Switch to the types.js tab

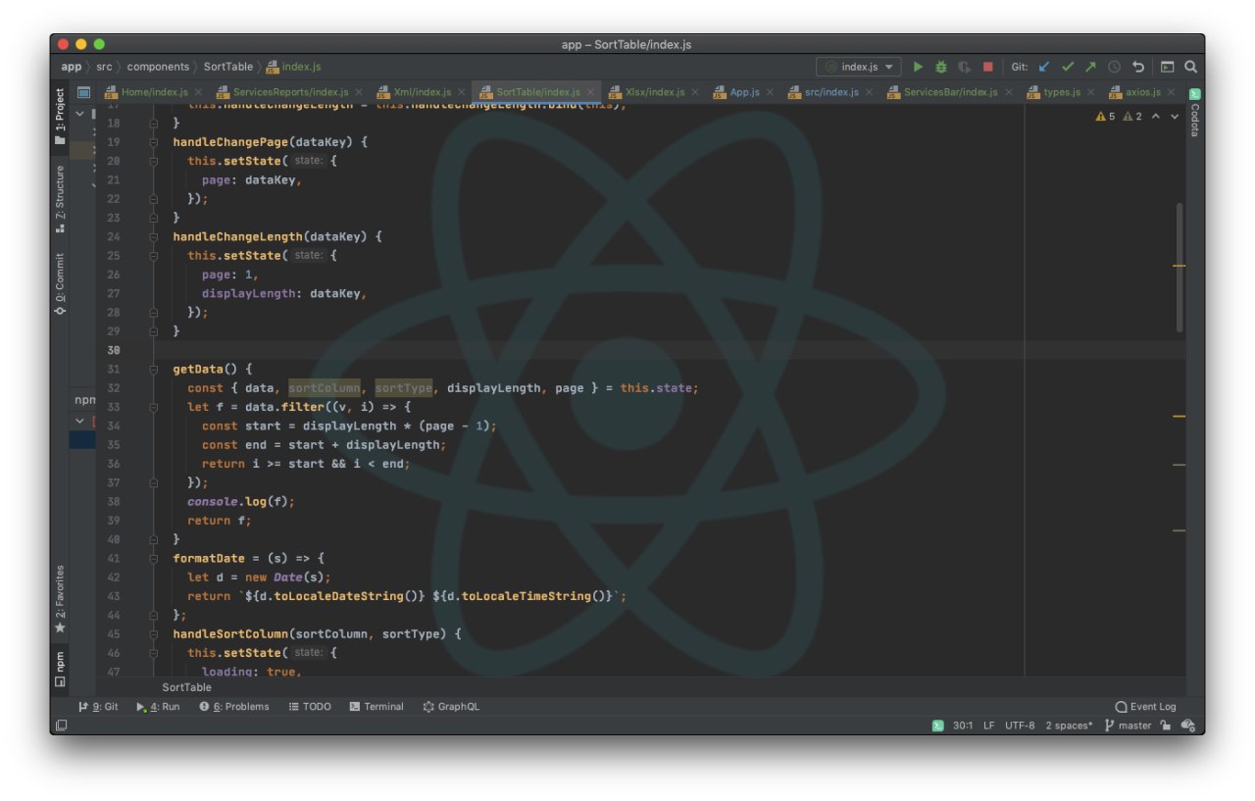coord(1054,92)
